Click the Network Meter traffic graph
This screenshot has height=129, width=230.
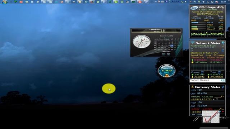pyautogui.click(x=207, y=67)
